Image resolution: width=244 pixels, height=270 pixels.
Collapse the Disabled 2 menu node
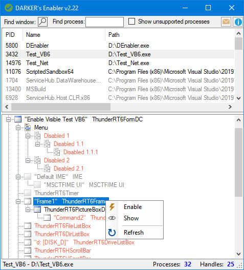(x=28, y=160)
